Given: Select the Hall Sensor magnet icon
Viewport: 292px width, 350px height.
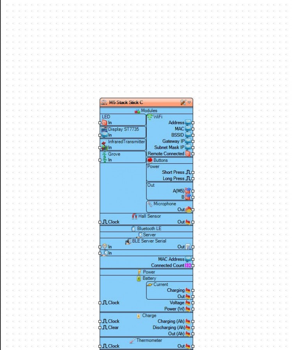Looking at the screenshot, I should 135,216.
